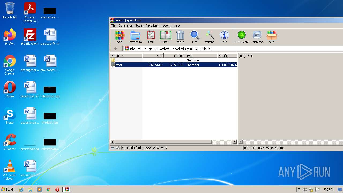This screenshot has height=193, width=343.
Task: Show archive Info
Action: click(x=224, y=37)
